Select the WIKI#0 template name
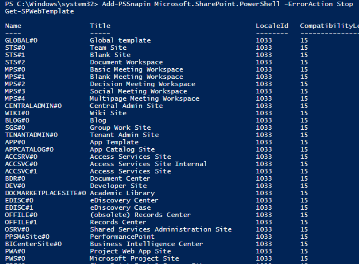The image size is (359, 264). [x=17, y=113]
